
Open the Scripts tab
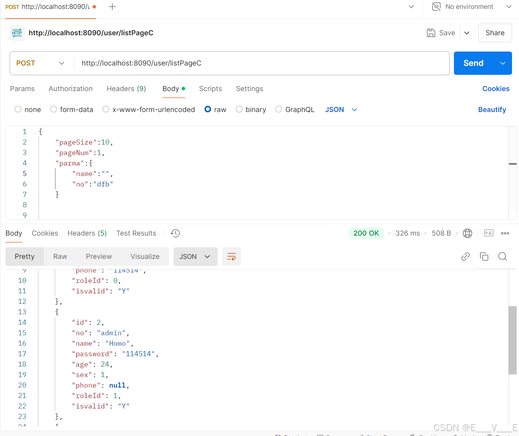[210, 89]
